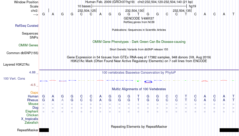Click the large G conservation logo letter

pos(148,82)
